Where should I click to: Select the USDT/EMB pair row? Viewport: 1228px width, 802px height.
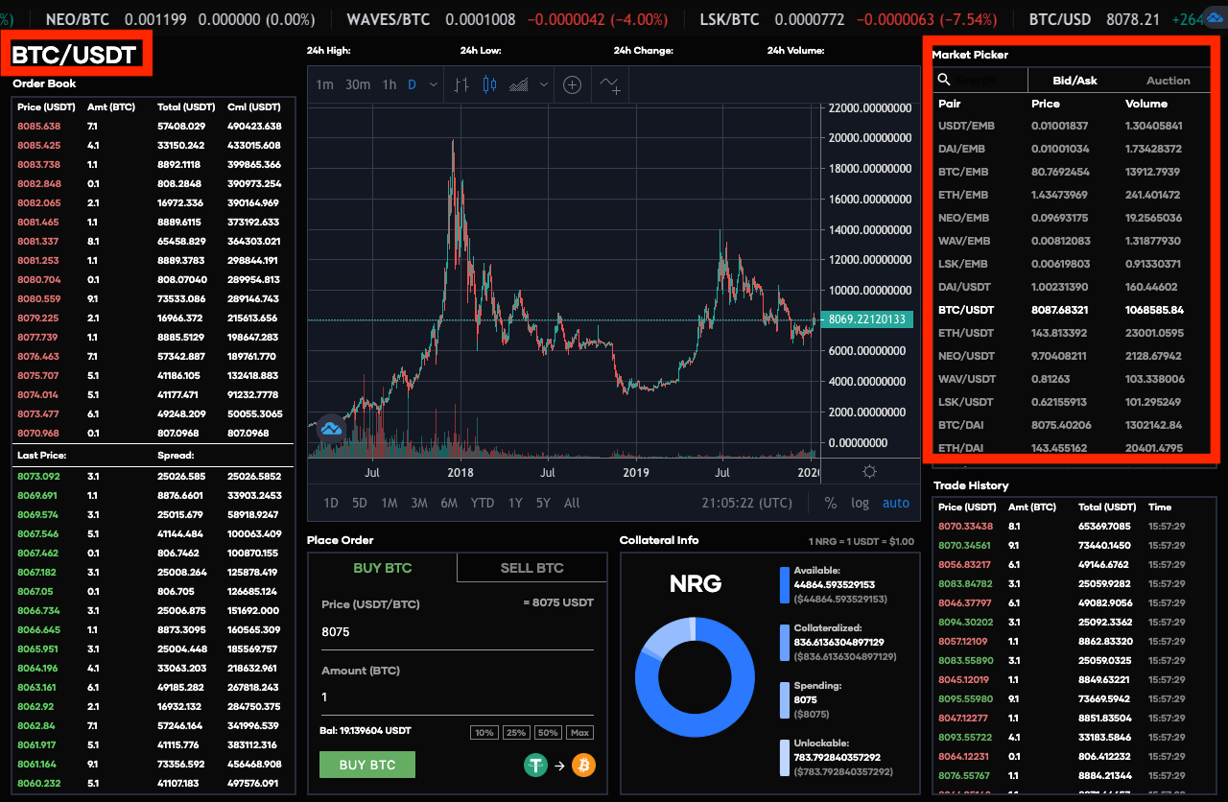pos(1071,126)
